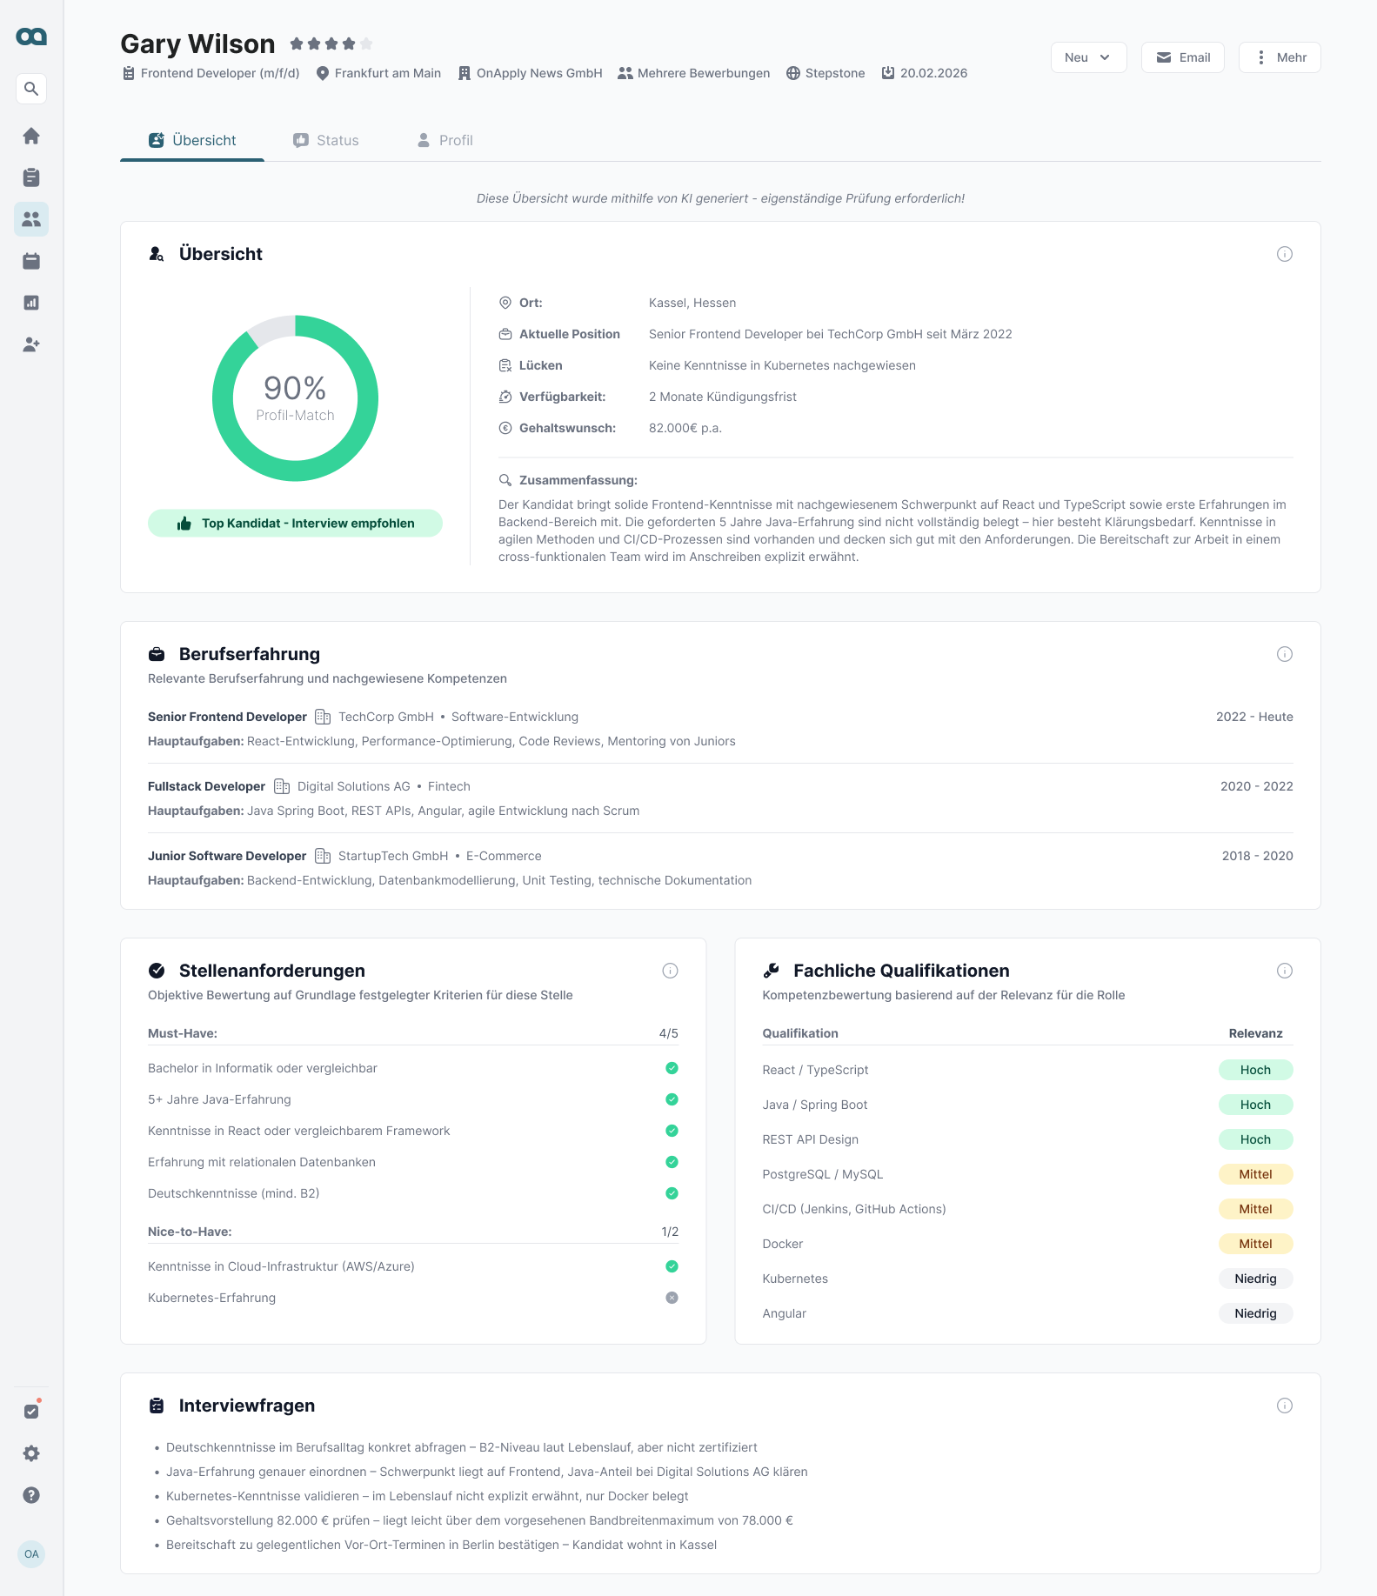1377x1596 pixels.
Task: Click the Must-Have score 4/5
Action: point(669,1033)
